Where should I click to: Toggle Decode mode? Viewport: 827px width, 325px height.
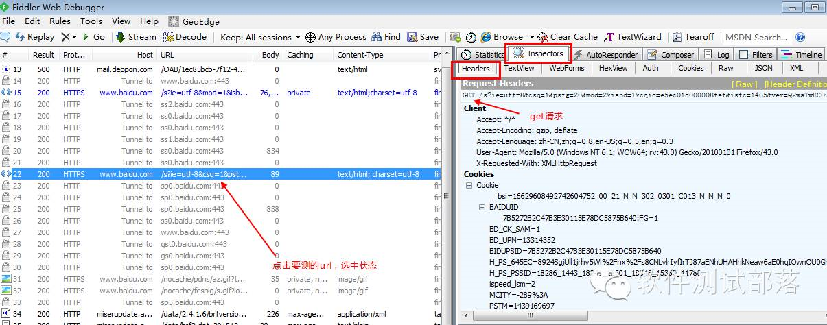tap(185, 37)
